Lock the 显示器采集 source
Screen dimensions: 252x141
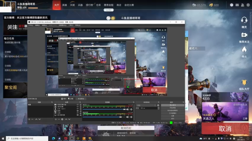[80, 115]
